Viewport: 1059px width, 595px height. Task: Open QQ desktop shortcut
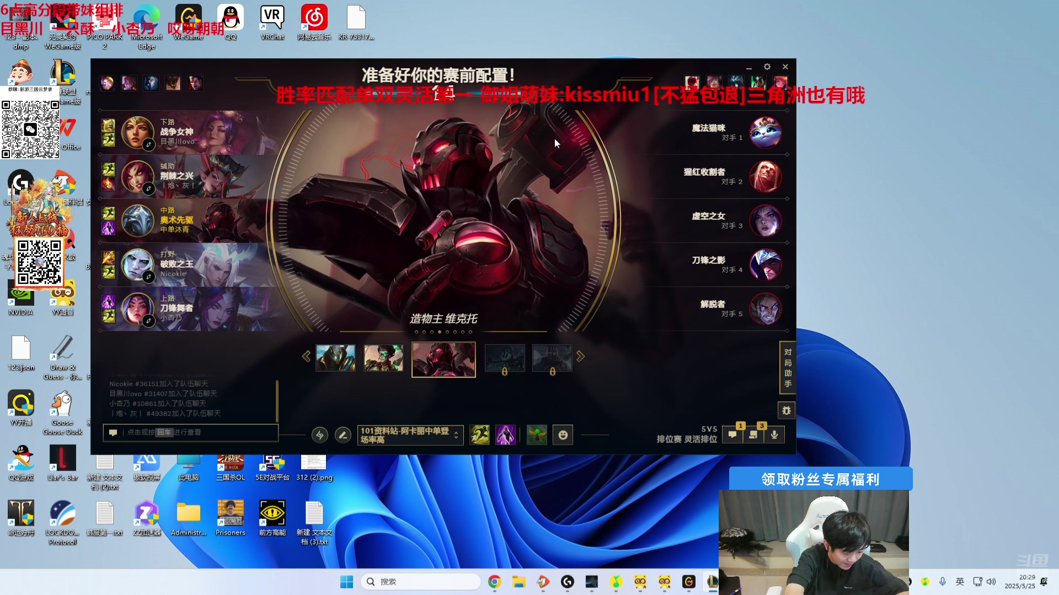click(x=231, y=23)
